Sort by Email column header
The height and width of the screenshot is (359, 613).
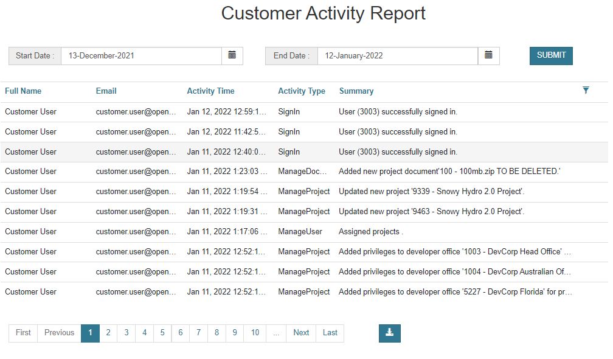pos(106,91)
